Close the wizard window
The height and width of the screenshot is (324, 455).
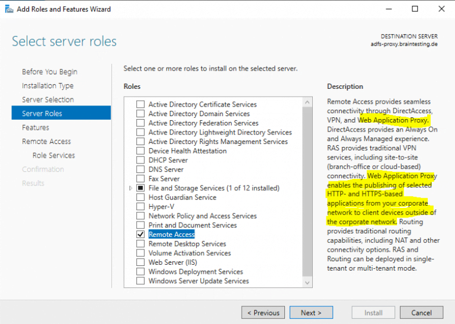(x=441, y=9)
